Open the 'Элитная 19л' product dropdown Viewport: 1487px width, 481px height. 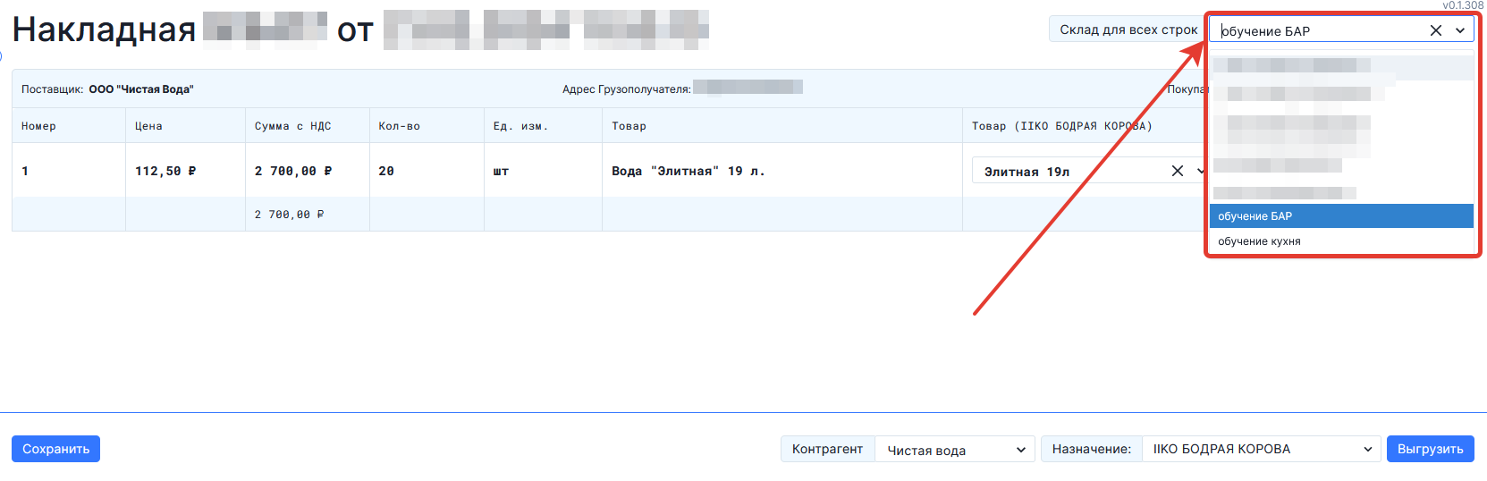click(1201, 171)
